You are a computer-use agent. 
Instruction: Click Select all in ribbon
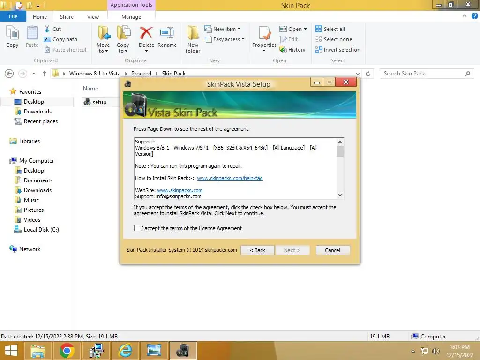coord(330,29)
